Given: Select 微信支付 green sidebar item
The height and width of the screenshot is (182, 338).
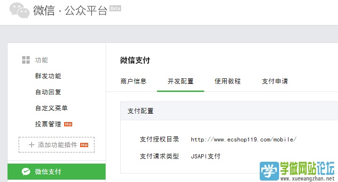Looking at the screenshot, I should 57,172.
